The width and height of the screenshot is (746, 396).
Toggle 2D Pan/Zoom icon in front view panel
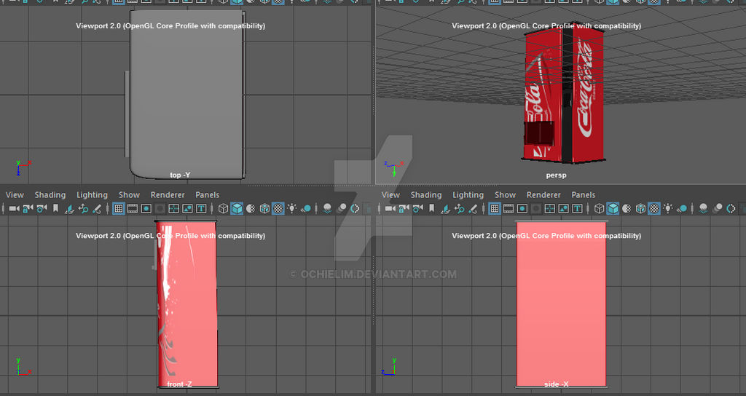click(x=83, y=208)
